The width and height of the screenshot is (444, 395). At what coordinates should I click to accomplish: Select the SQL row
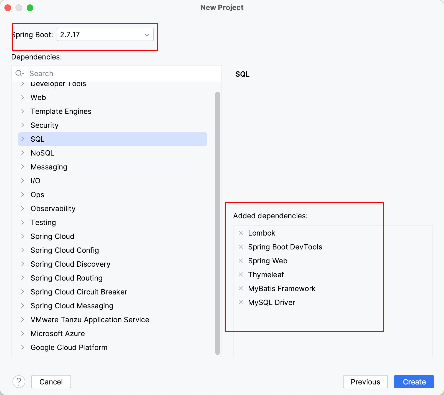tap(113, 139)
